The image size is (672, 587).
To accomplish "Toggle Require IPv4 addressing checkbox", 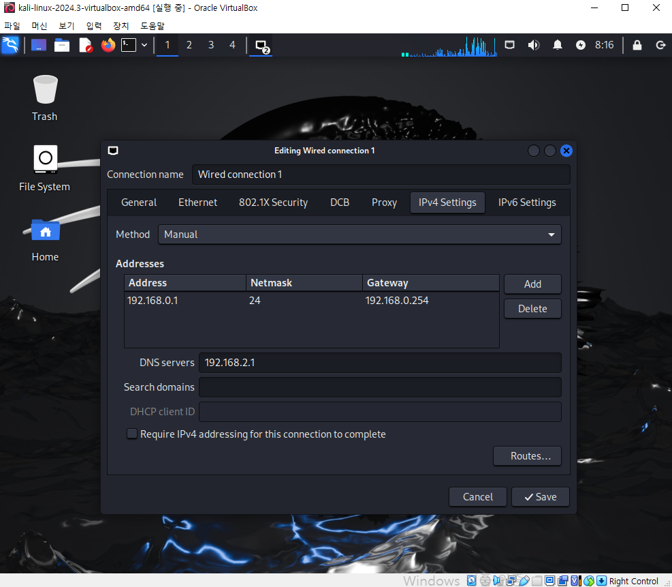I will (x=132, y=434).
